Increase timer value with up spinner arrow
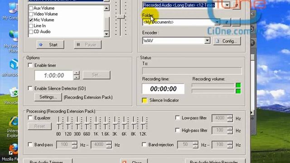 [x=77, y=73]
